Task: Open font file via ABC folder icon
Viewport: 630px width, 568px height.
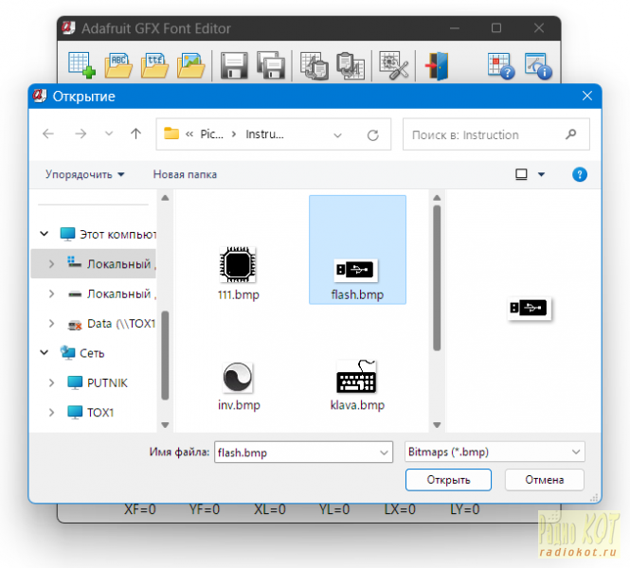Action: pyautogui.click(x=119, y=65)
